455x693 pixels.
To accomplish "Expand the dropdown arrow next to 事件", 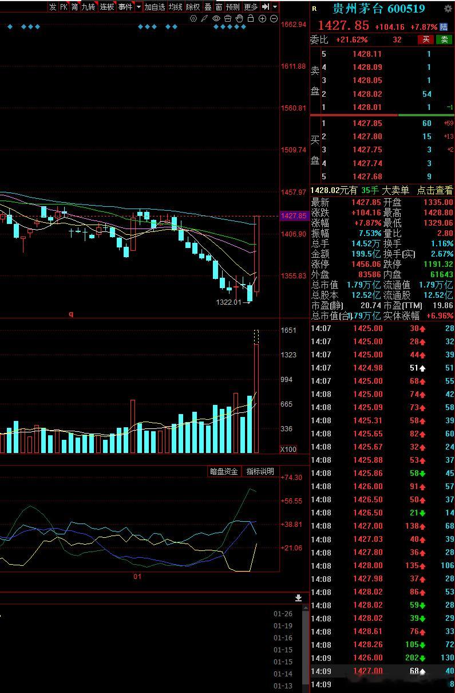I will 138,7.
